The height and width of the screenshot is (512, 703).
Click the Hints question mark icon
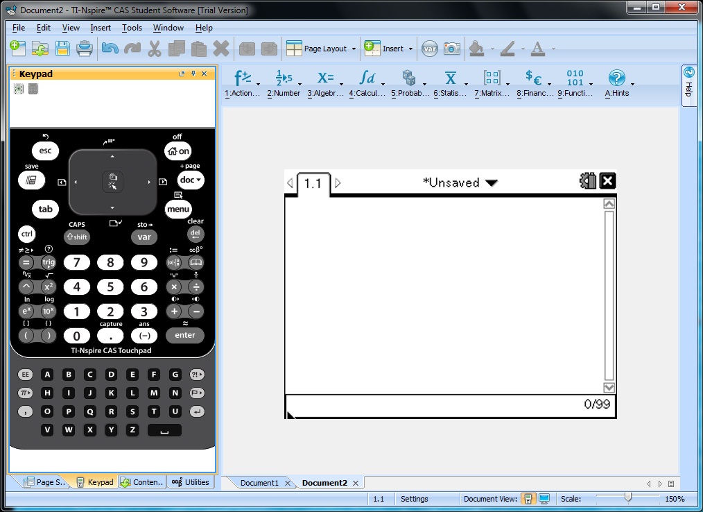point(616,78)
